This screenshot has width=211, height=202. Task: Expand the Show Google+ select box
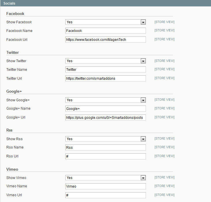click(105, 100)
